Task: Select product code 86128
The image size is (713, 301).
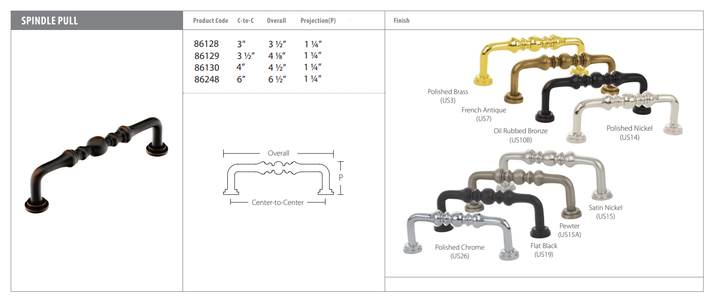Action: click(206, 44)
